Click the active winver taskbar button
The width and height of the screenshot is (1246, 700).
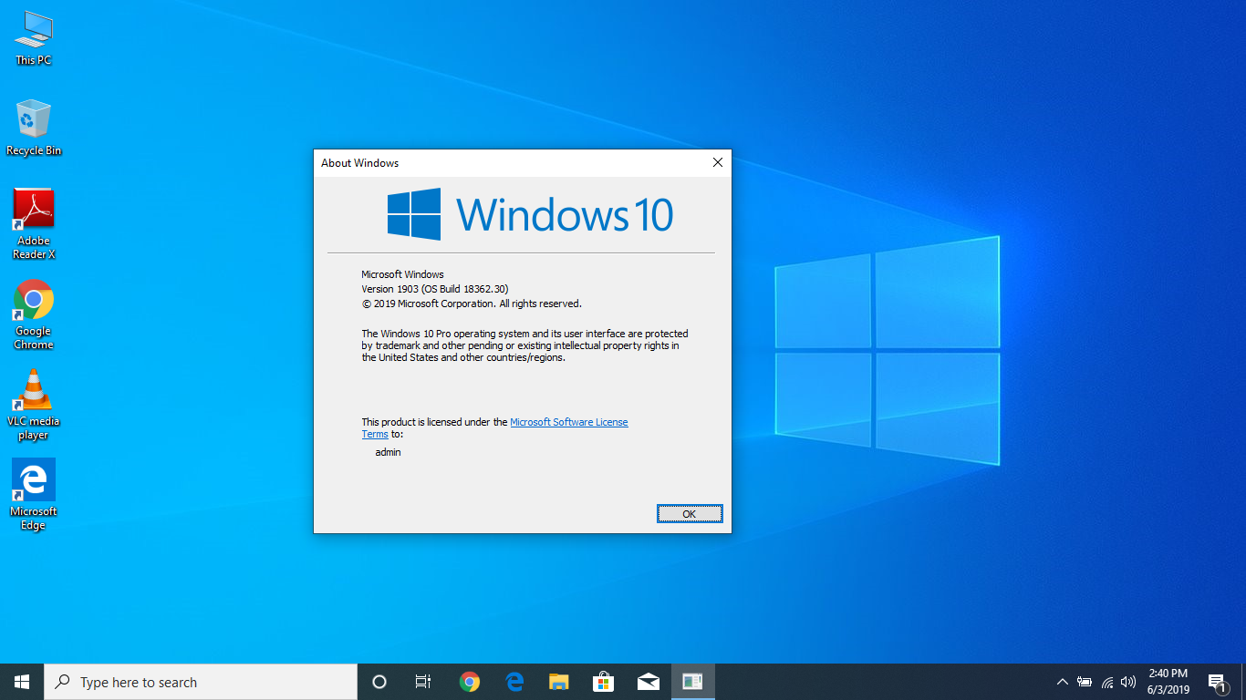point(693,682)
